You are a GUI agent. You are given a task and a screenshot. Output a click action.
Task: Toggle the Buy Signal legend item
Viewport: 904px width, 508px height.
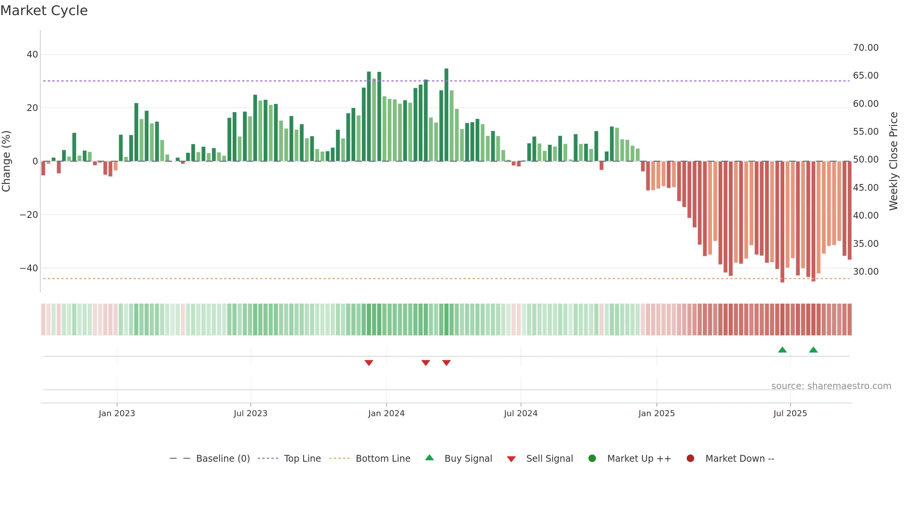[x=458, y=458]
